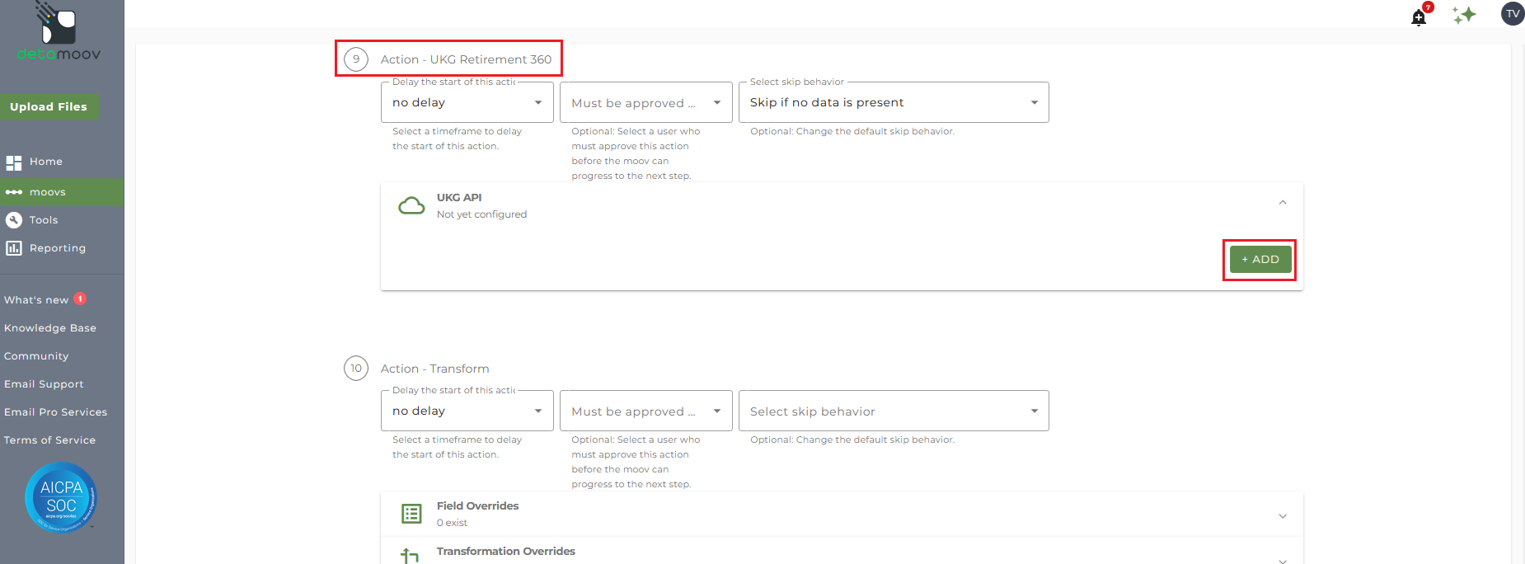
Task: Click '0 exist' text
Action: (452, 523)
